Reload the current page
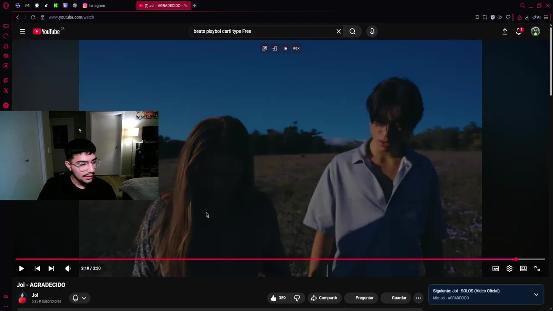Image resolution: width=553 pixels, height=311 pixels. click(33, 17)
